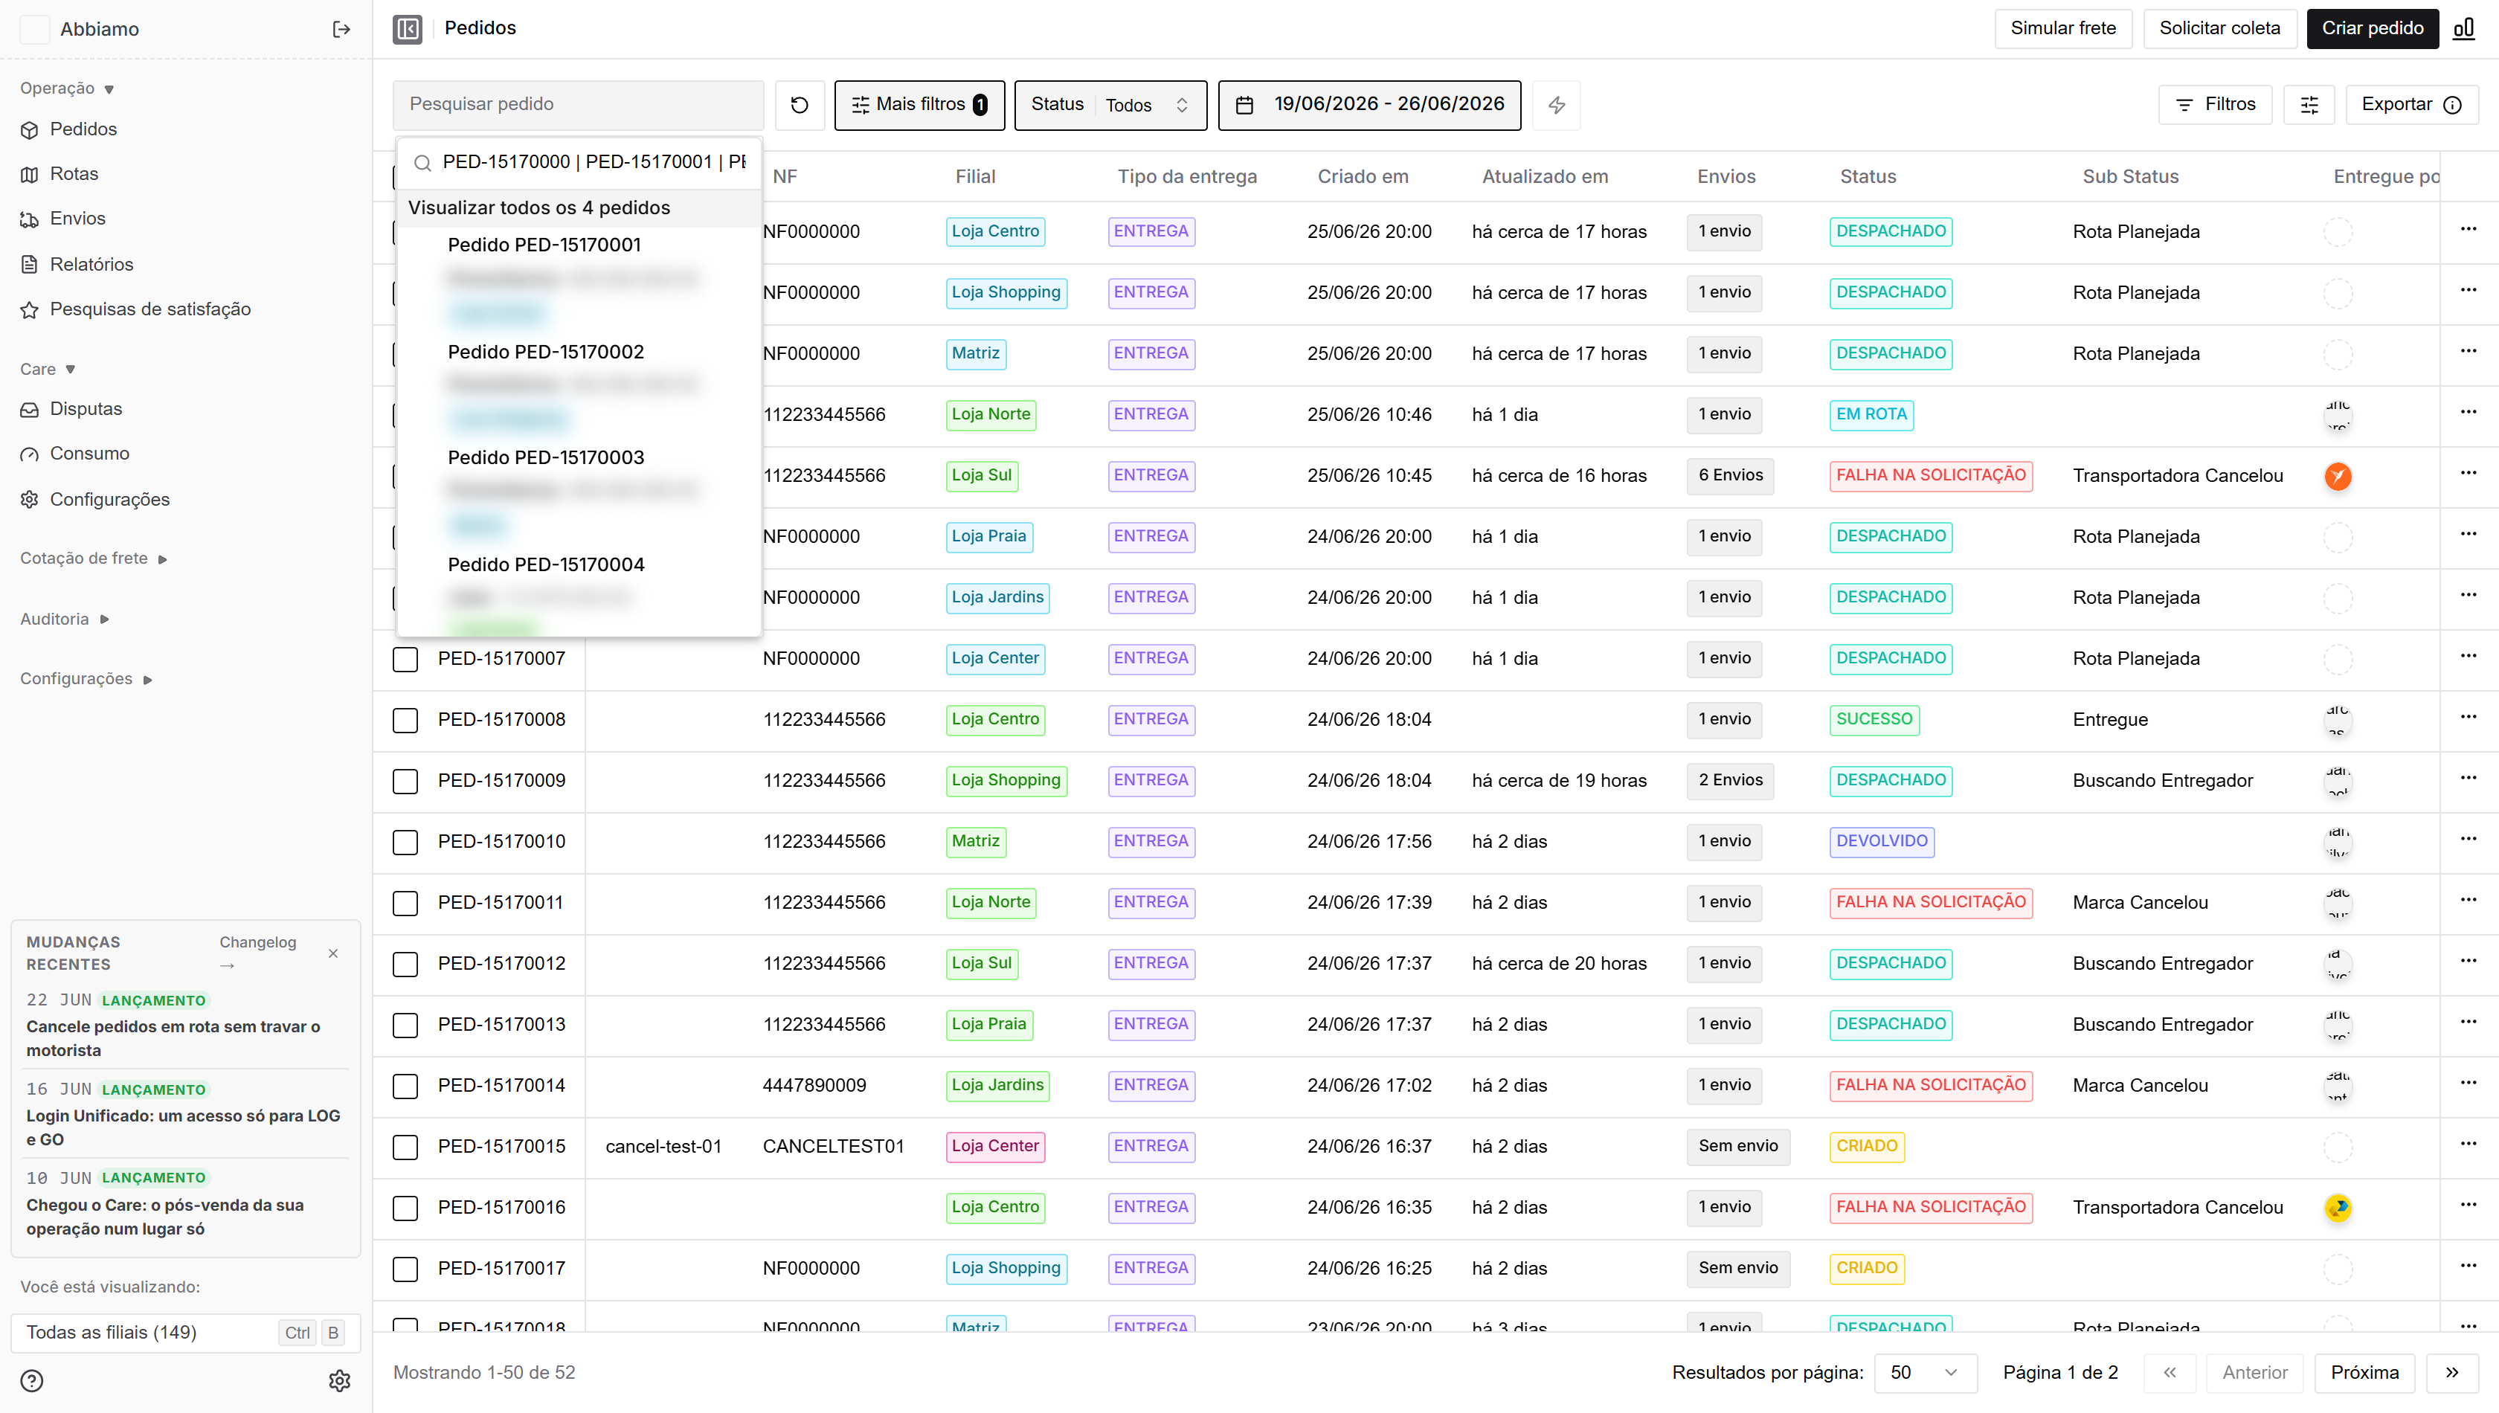
Task: Open Mais filtros button
Action: pyautogui.click(x=919, y=105)
